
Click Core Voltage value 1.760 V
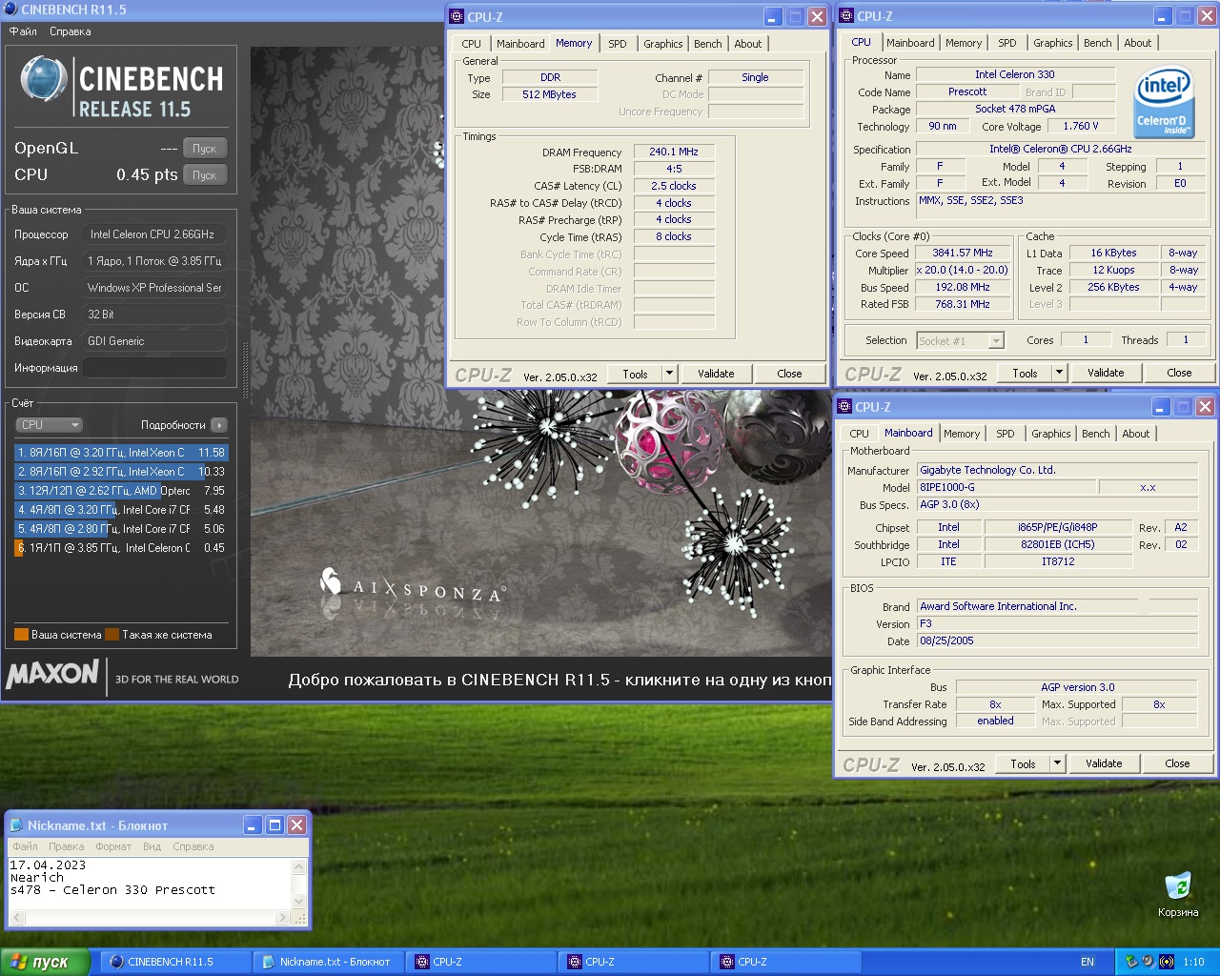(x=1081, y=126)
